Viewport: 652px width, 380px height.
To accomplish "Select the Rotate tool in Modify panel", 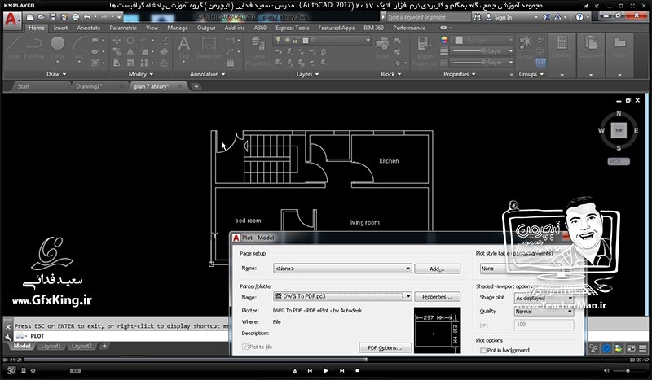I will coord(130,41).
